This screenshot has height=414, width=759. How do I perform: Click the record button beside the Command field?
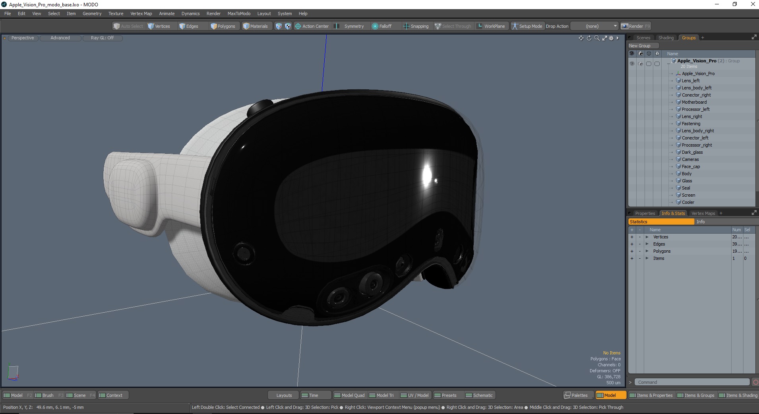(x=755, y=382)
